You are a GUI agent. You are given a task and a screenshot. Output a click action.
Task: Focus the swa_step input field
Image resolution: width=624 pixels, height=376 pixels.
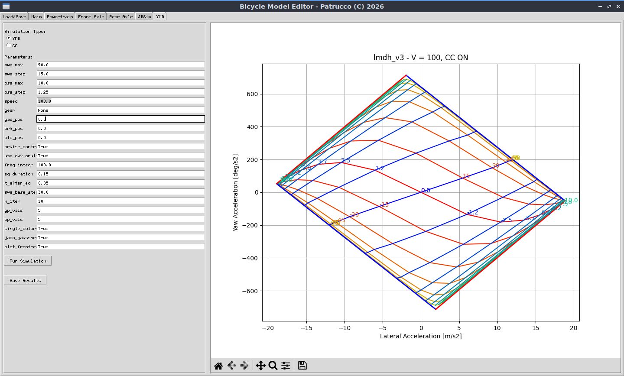(120, 74)
